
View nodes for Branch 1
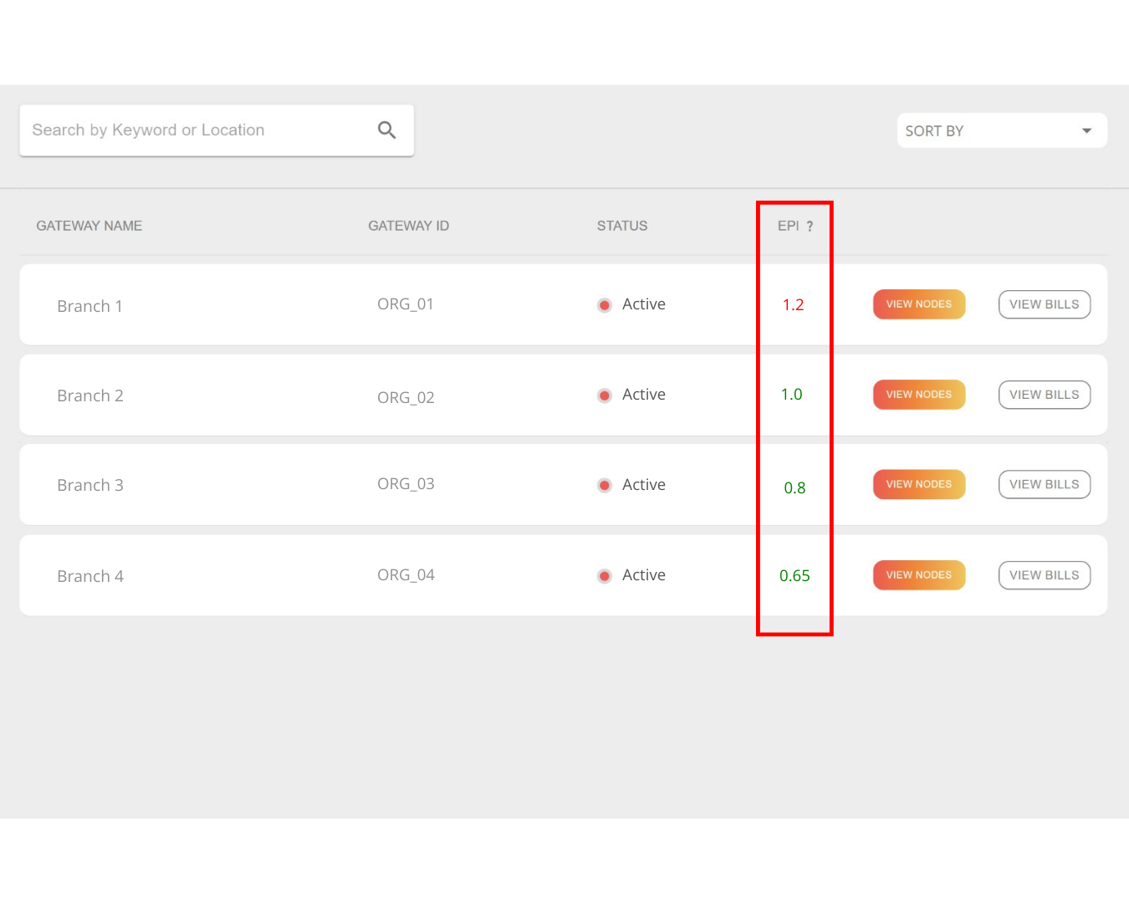918,304
